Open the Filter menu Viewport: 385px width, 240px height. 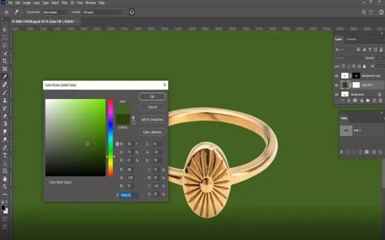[65, 3]
